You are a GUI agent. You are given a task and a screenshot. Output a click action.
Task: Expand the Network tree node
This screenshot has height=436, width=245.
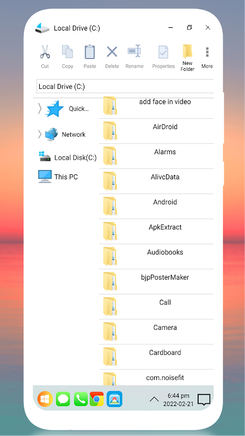tap(40, 134)
